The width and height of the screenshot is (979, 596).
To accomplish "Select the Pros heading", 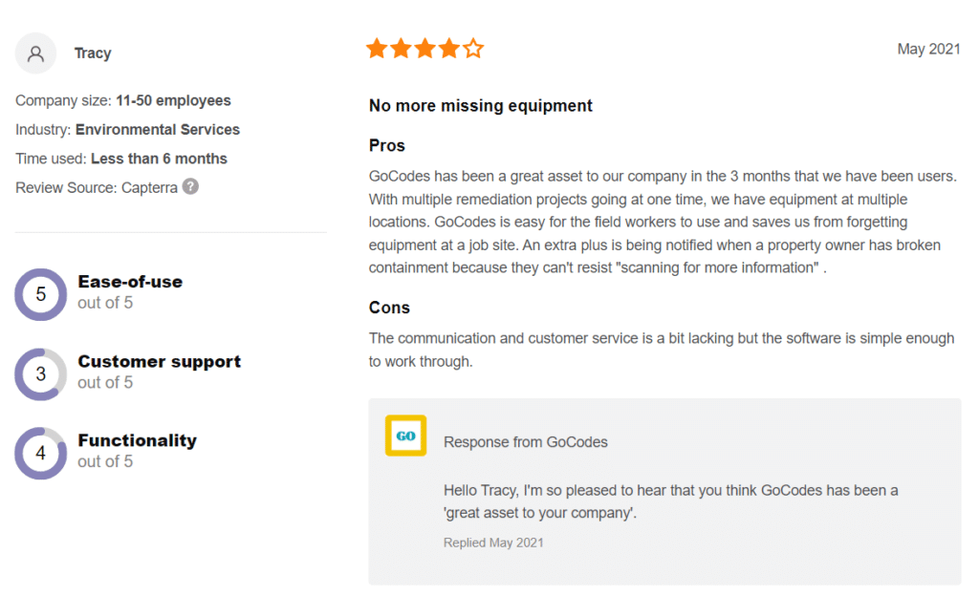I will (387, 145).
